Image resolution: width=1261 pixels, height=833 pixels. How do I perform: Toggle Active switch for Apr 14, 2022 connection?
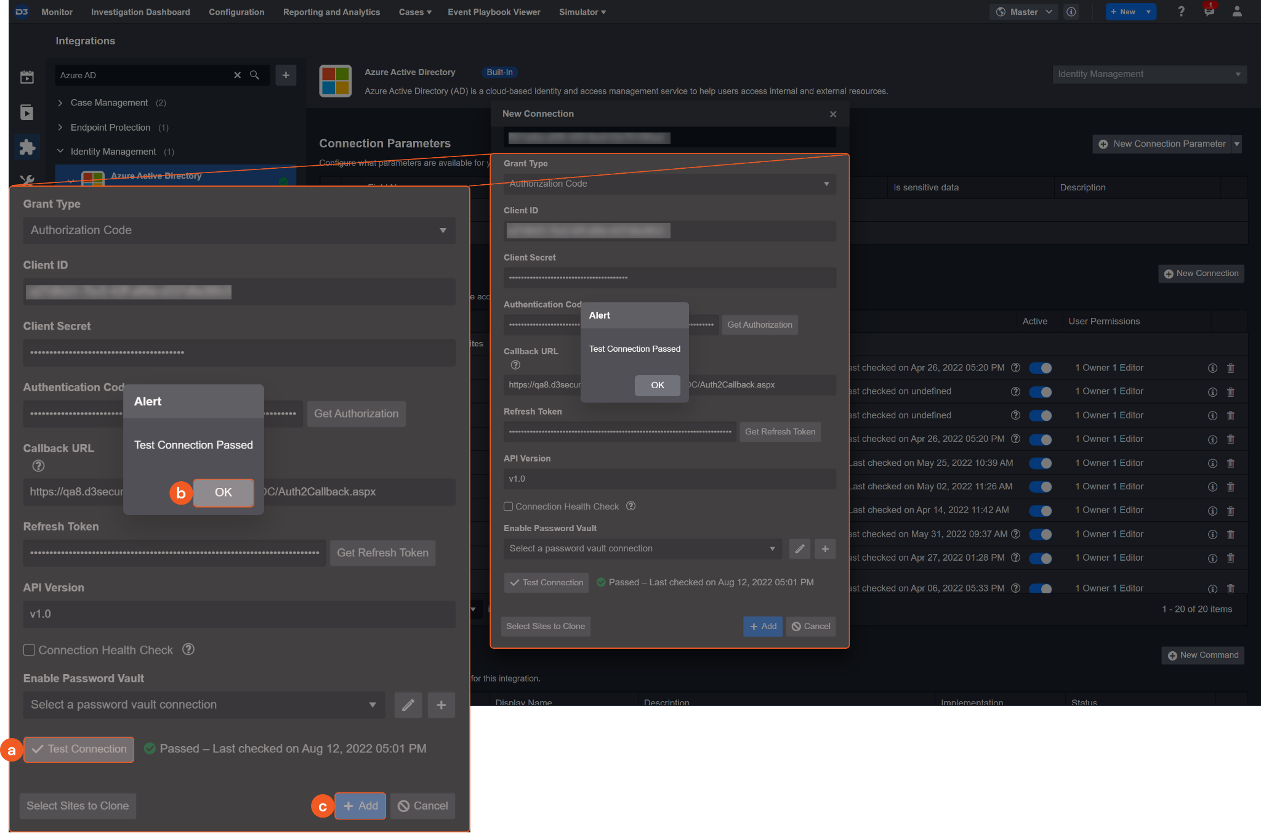click(x=1040, y=511)
